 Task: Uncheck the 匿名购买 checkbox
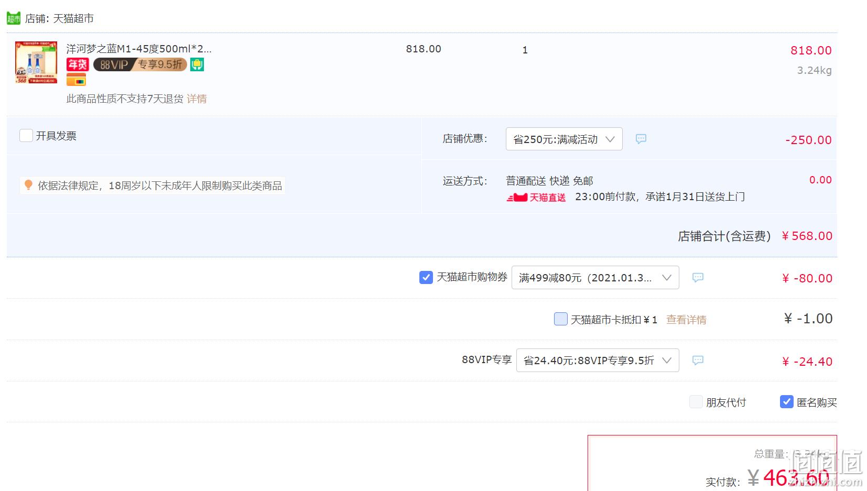pyautogui.click(x=786, y=401)
